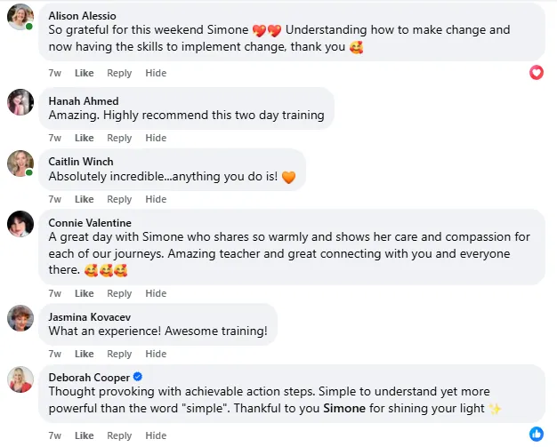The width and height of the screenshot is (557, 447).
Task: Click Deborah Cooper's verified badge
Action: pos(137,377)
